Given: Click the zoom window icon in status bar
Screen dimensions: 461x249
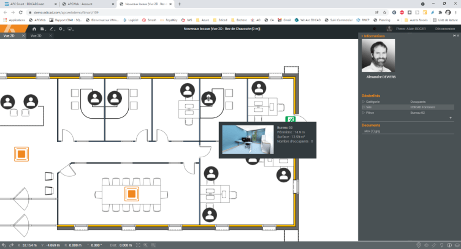Looking at the screenshot, I should tap(145, 245).
